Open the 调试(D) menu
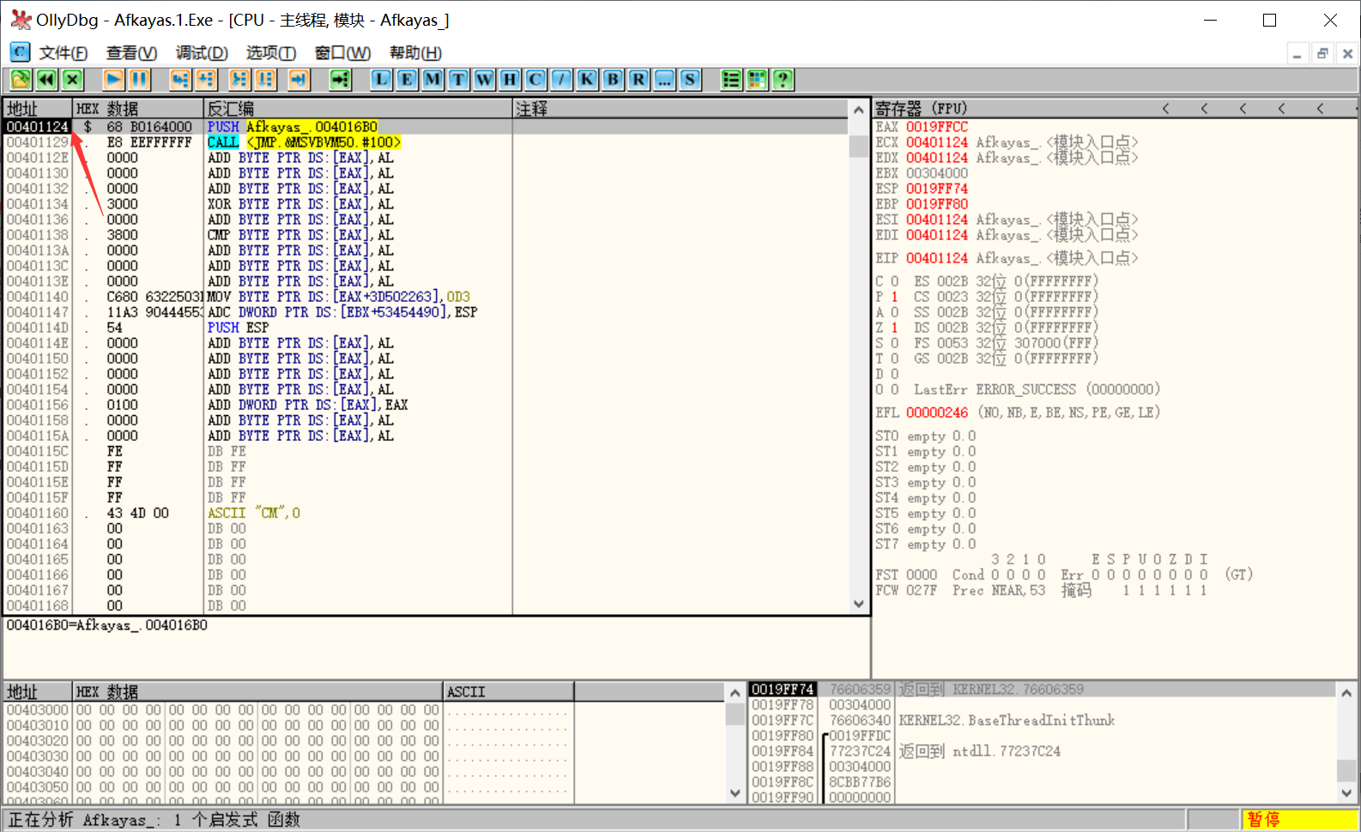Image resolution: width=1361 pixels, height=832 pixels. (x=202, y=53)
